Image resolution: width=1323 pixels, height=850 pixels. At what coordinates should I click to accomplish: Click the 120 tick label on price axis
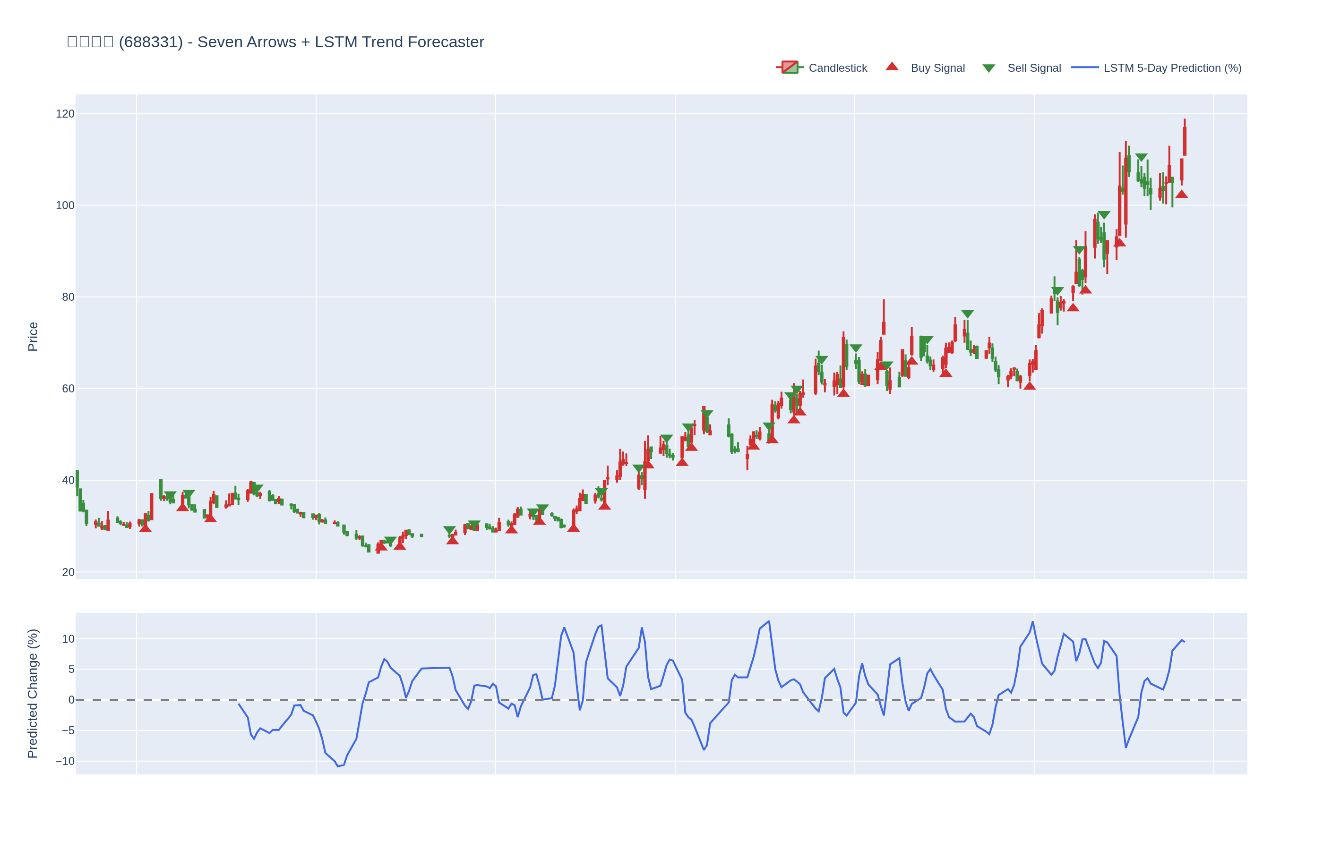pyautogui.click(x=65, y=114)
